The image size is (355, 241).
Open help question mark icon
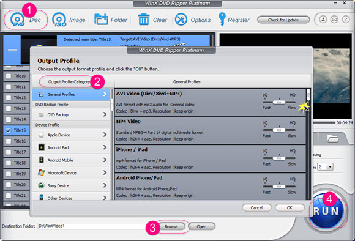[346, 20]
